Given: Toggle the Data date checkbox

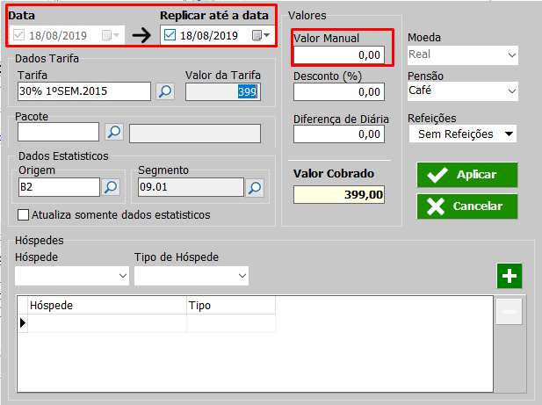Looking at the screenshot, I should [18, 35].
